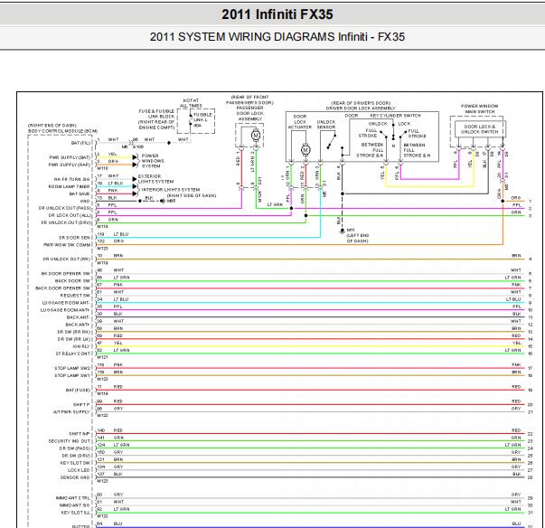
Task: Click the 'ROOM LAMP TIMER' terminal label
Action: (69, 186)
